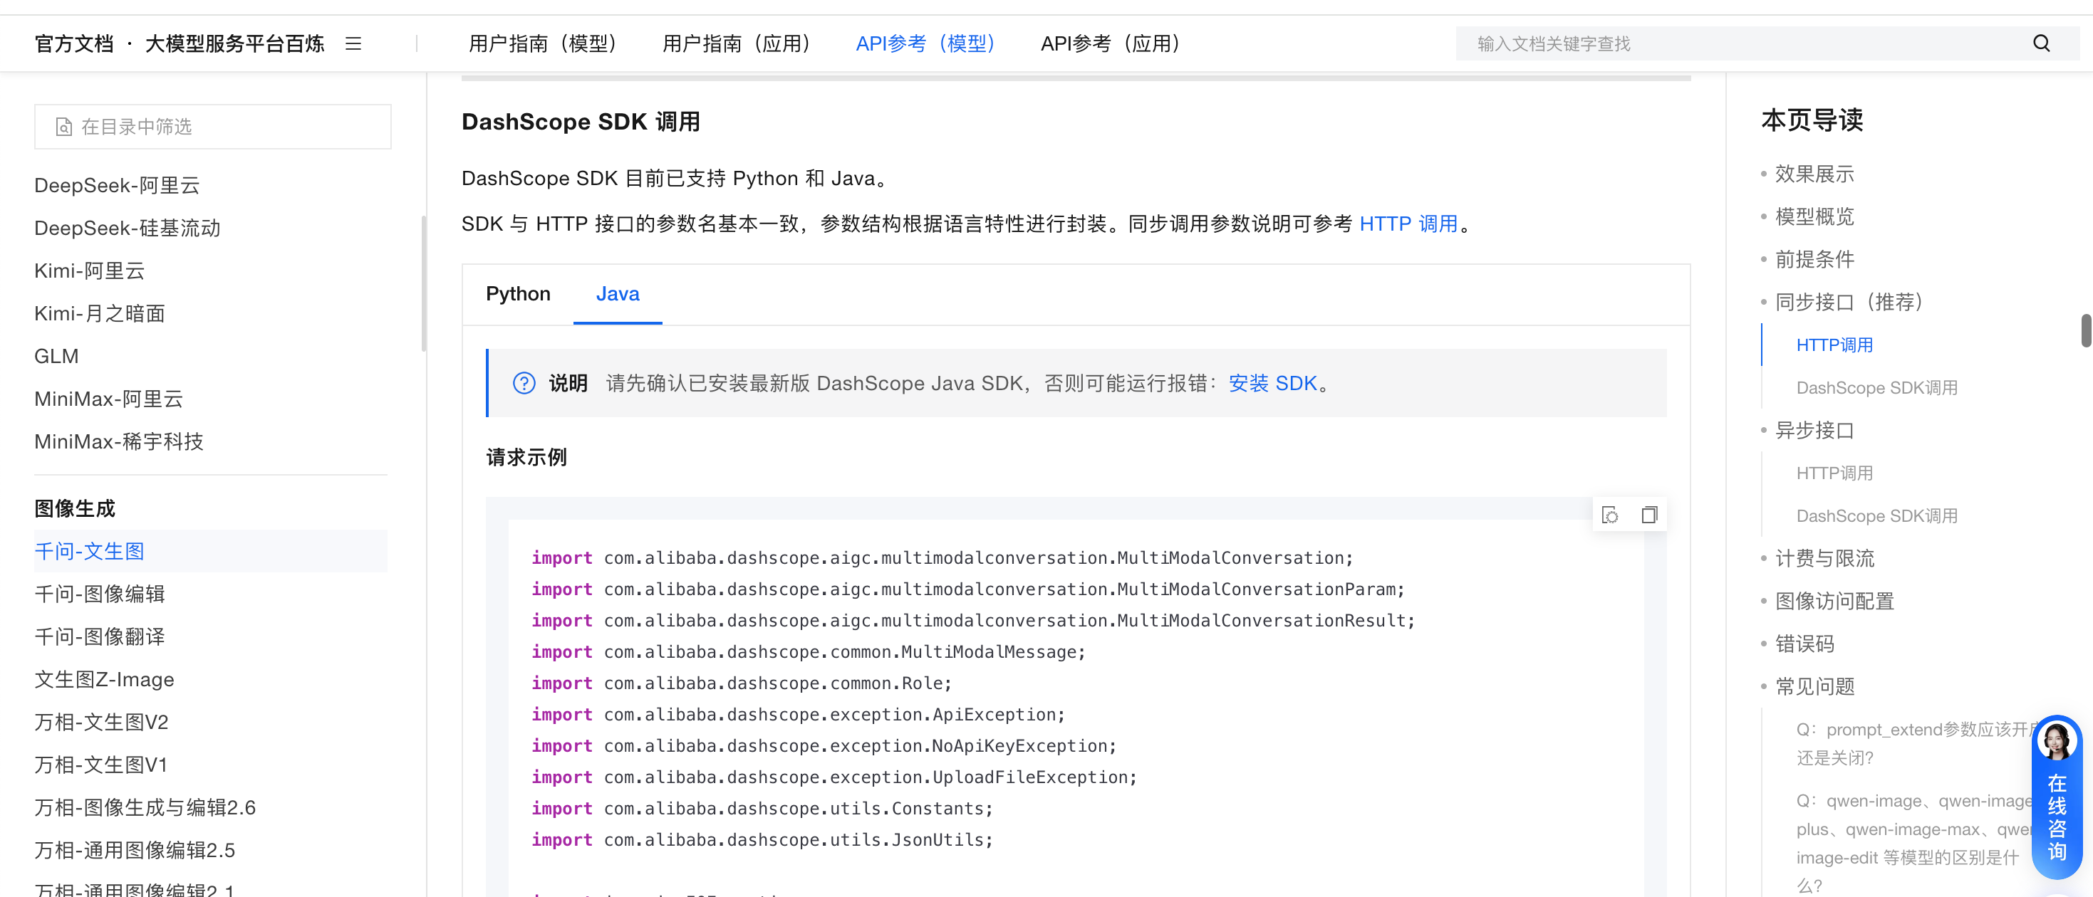Viewport: 2093px width, 897px height.
Task: Open the 安装 SDK link
Action: pyautogui.click(x=1272, y=383)
